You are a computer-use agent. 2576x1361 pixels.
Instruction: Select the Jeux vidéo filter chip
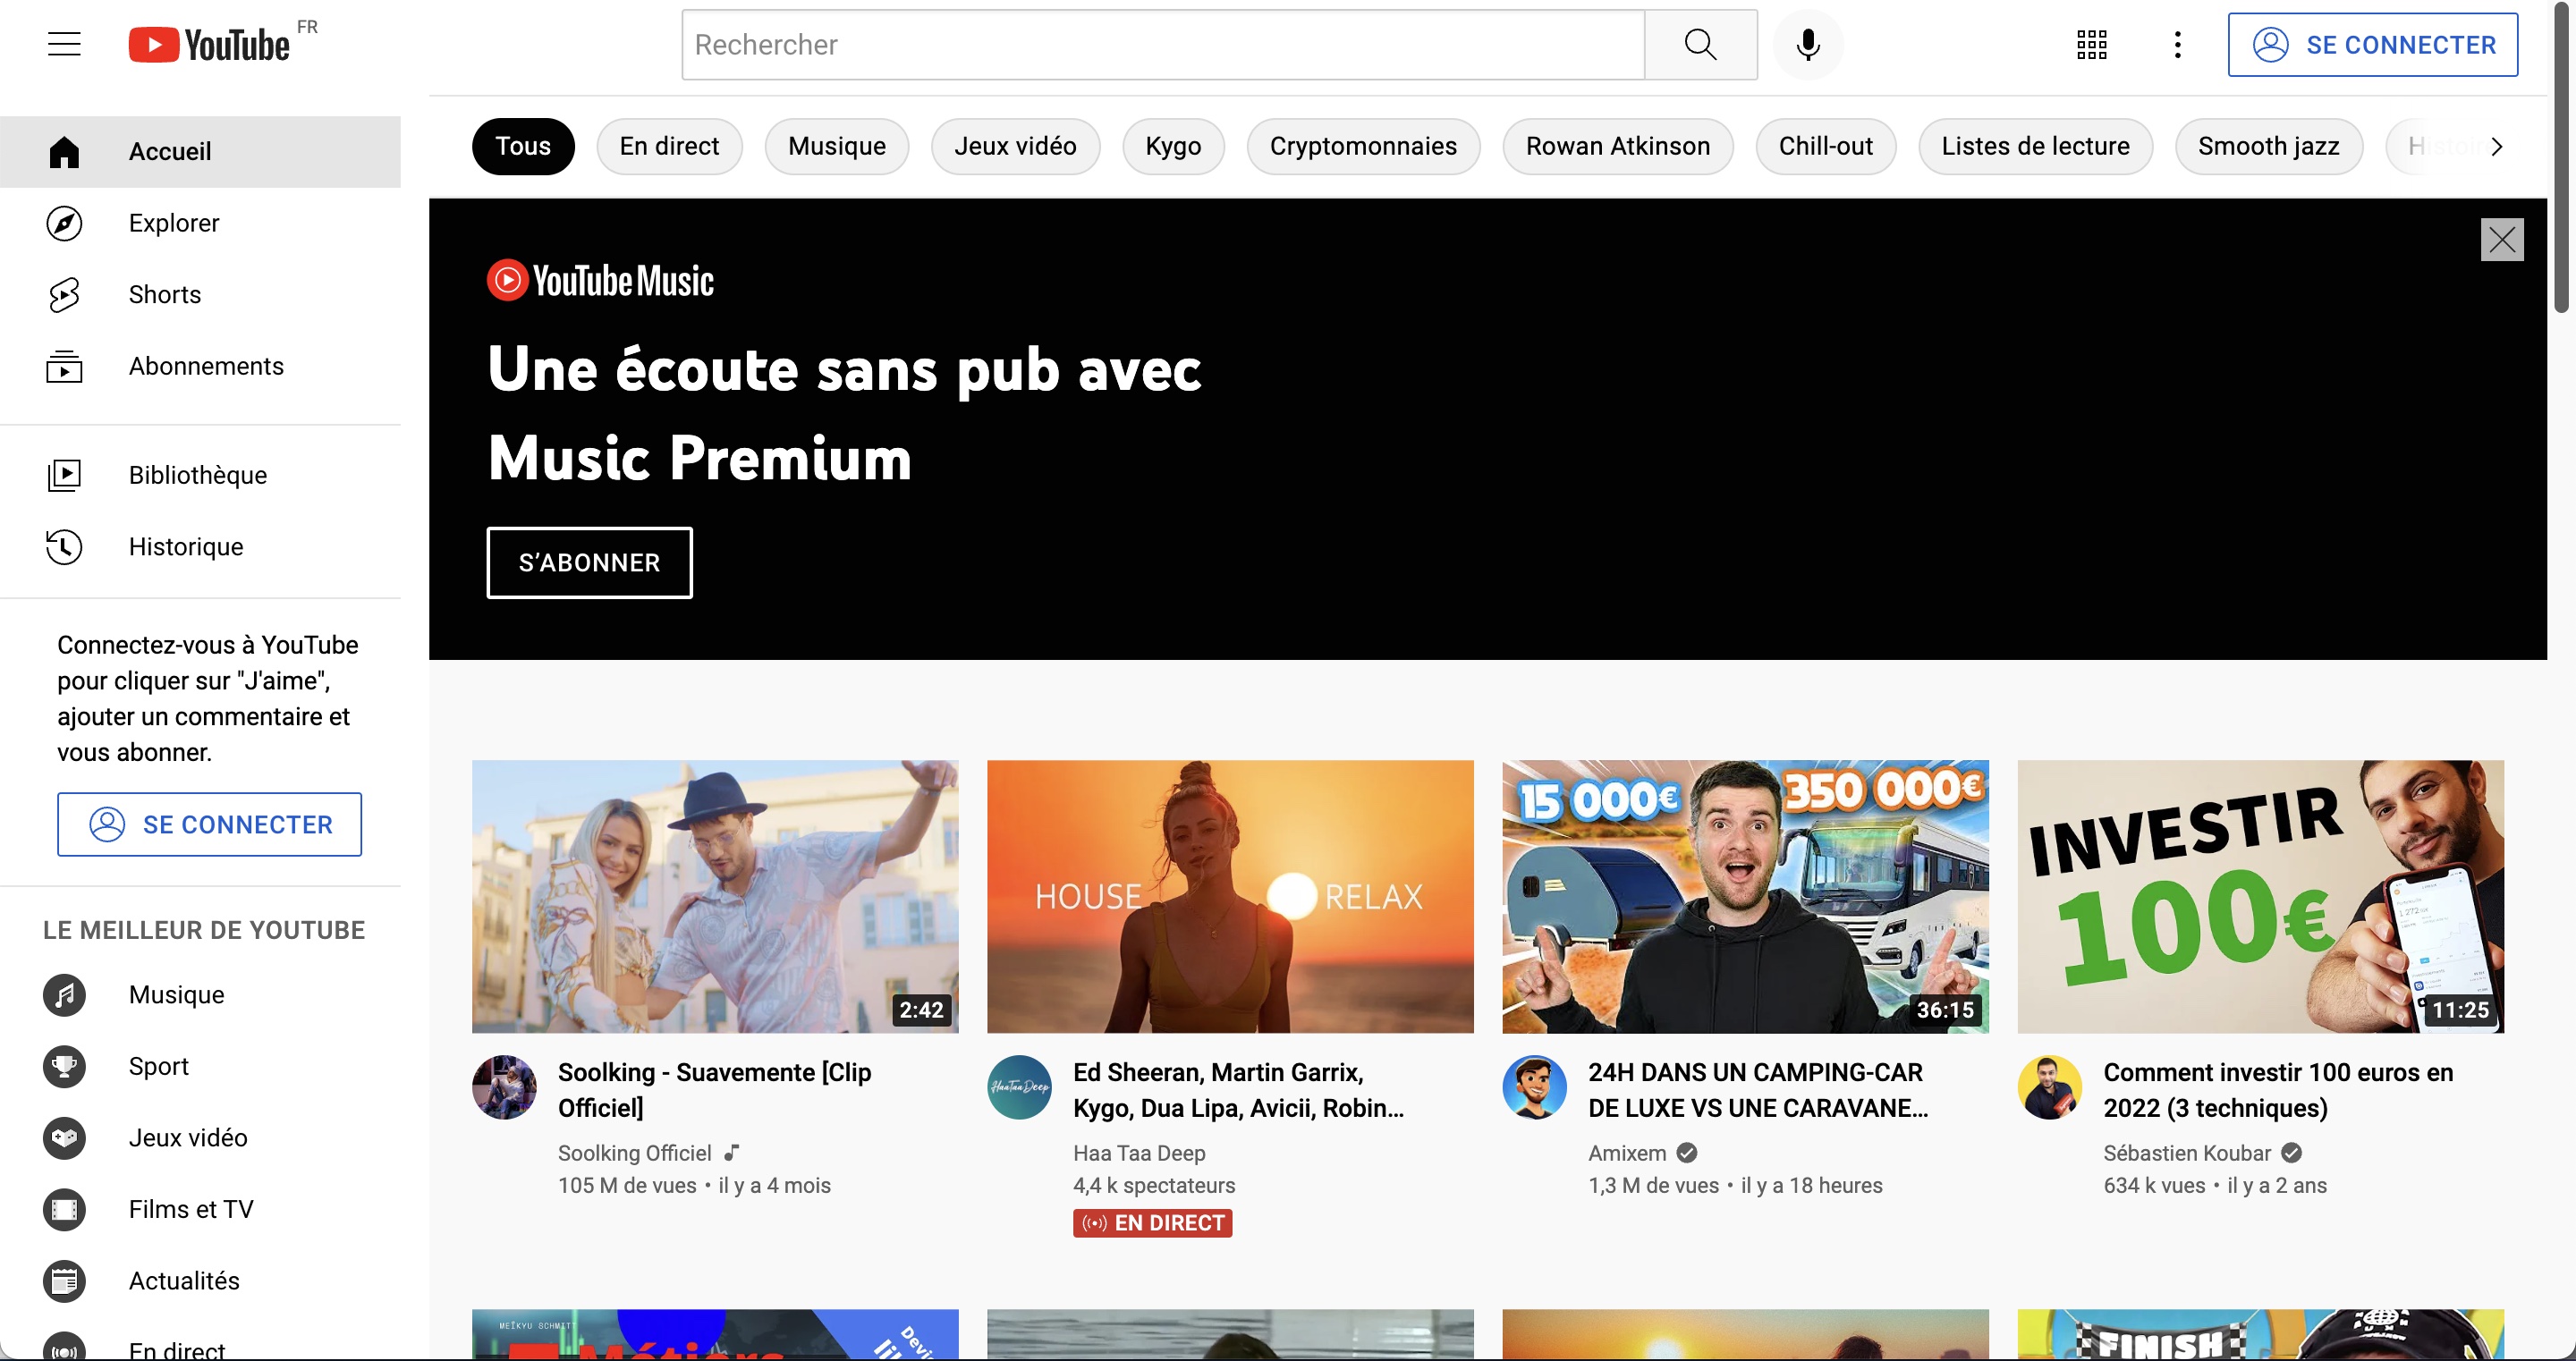[1015, 147]
